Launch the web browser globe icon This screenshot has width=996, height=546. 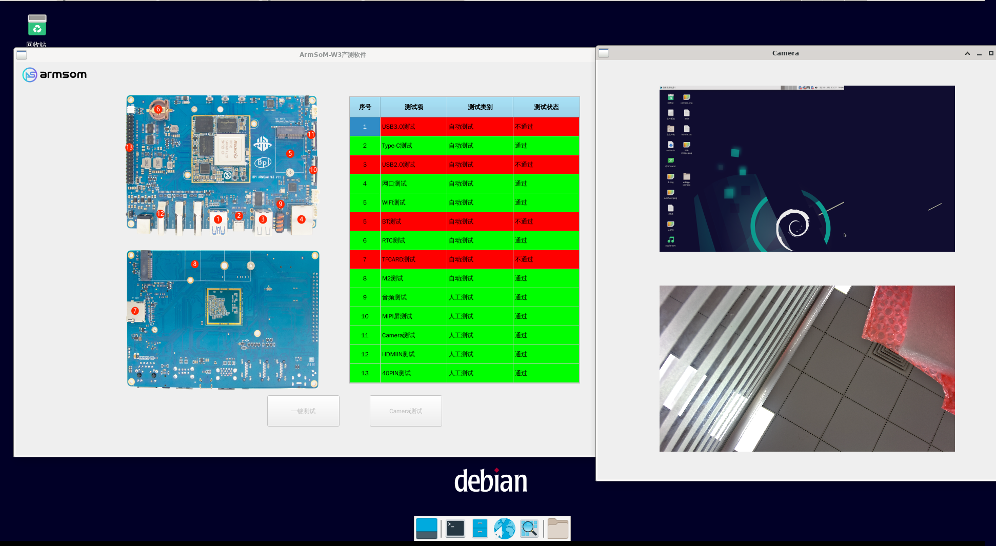point(505,529)
